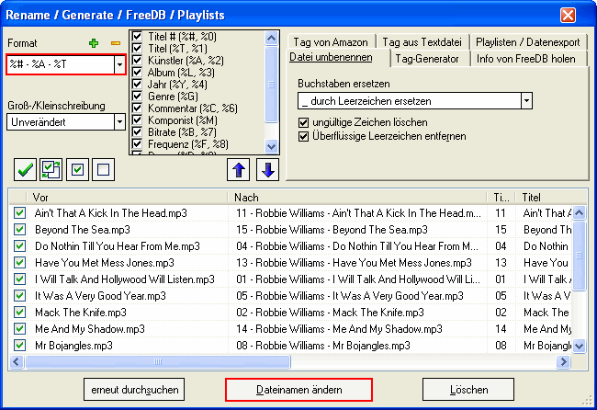Sort by the Vor column header
The image size is (597, 410).
(127, 197)
